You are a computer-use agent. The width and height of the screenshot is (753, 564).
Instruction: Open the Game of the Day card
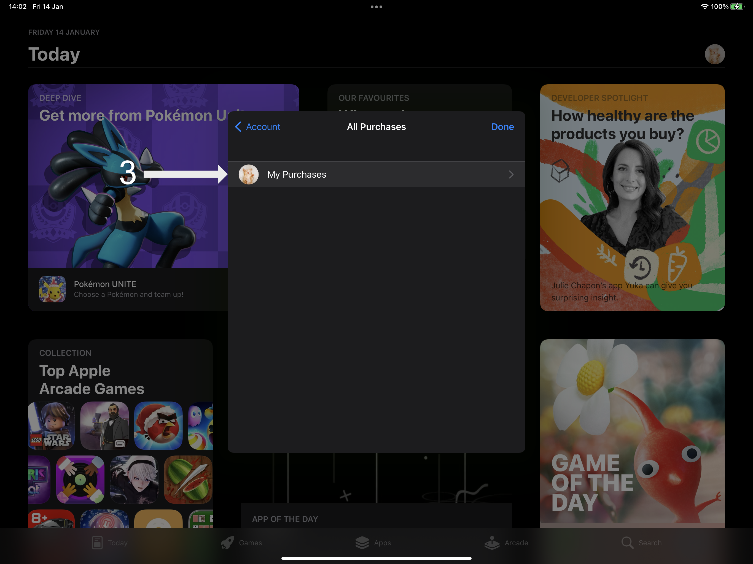632,433
